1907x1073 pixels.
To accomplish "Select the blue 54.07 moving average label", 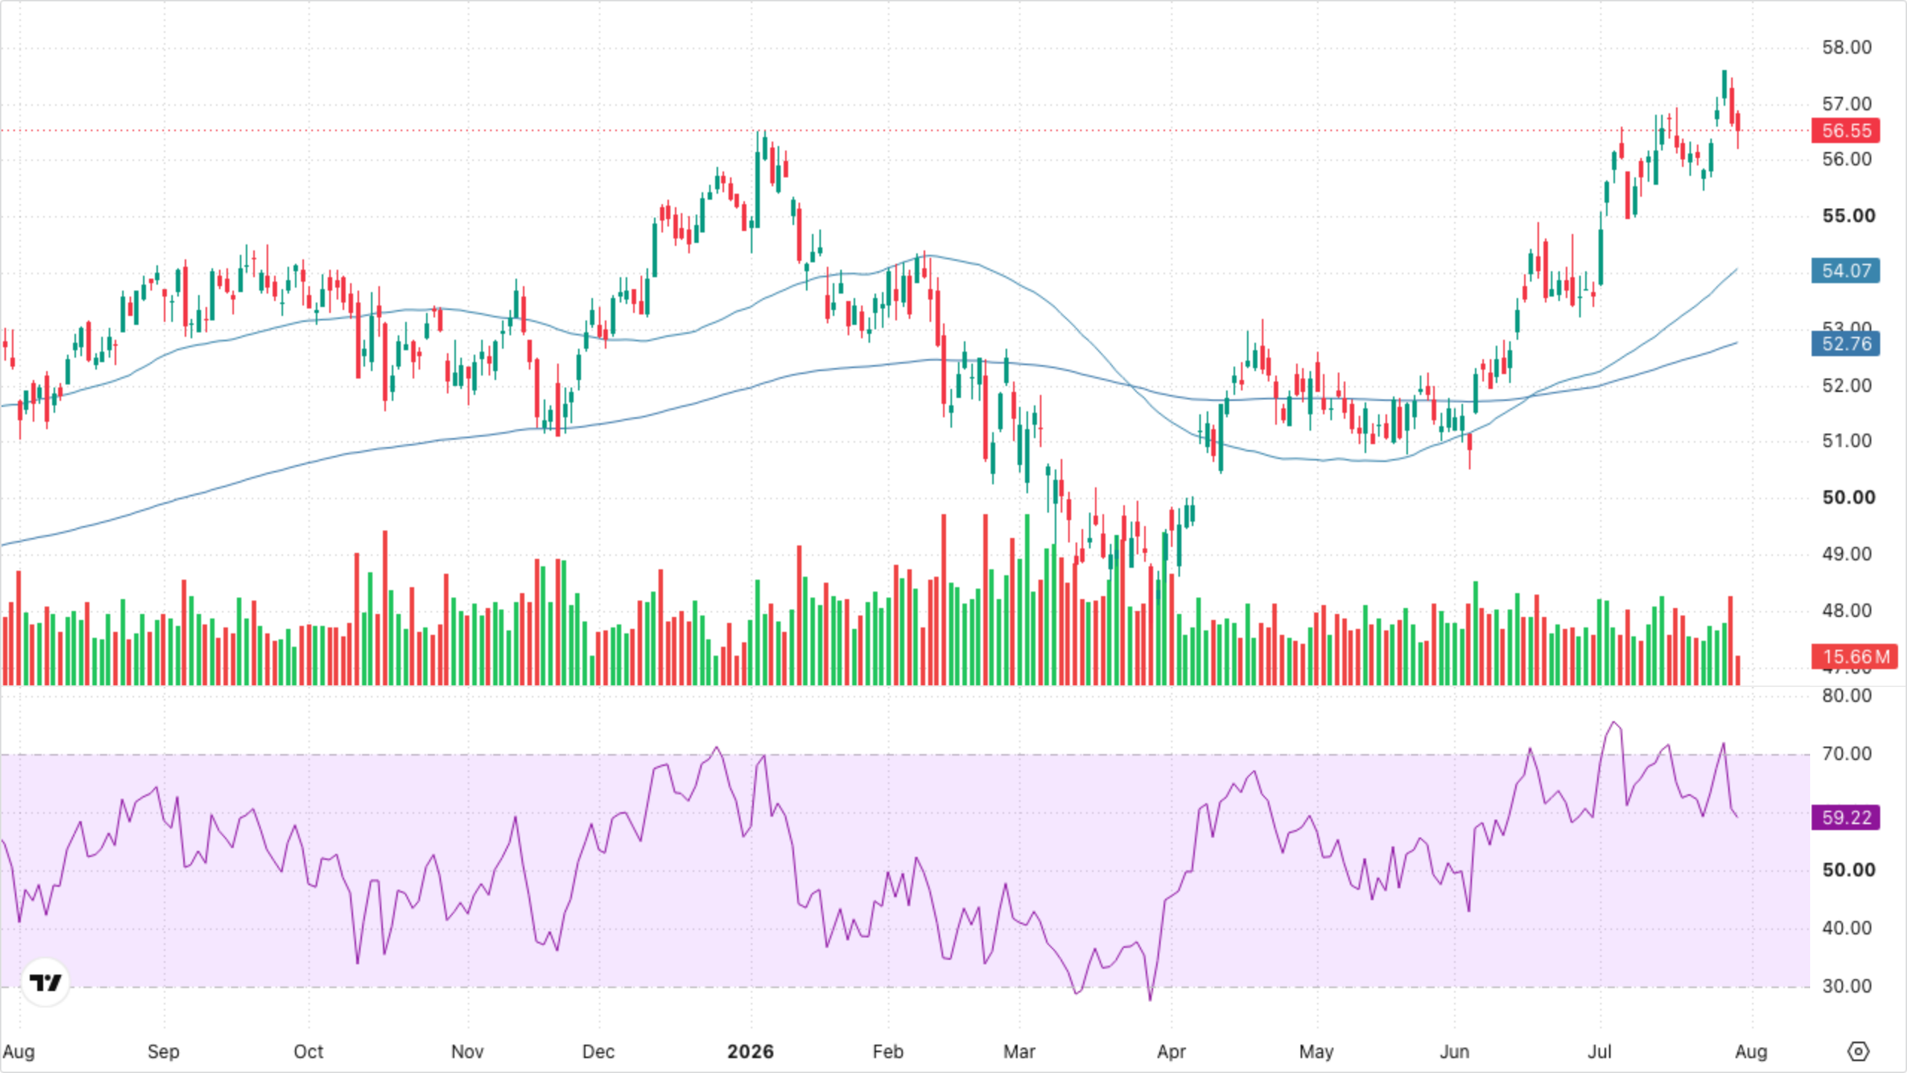I will coord(1846,270).
